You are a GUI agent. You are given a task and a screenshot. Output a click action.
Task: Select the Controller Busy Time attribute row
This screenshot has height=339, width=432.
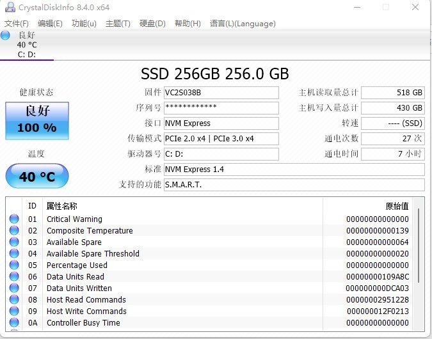click(209, 322)
